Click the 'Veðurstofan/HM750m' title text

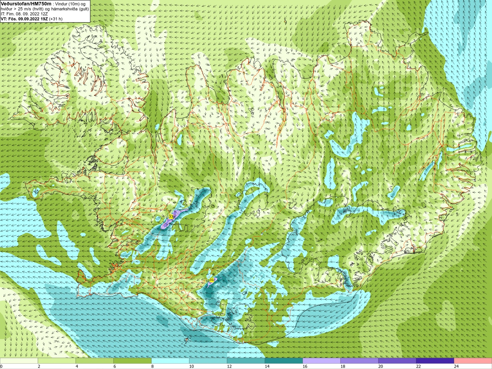point(26,3)
